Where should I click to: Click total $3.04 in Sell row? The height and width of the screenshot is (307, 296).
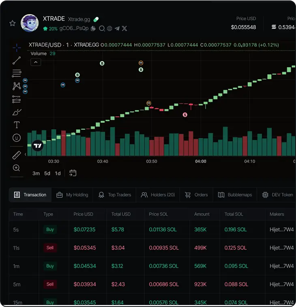pyautogui.click(x=118, y=248)
